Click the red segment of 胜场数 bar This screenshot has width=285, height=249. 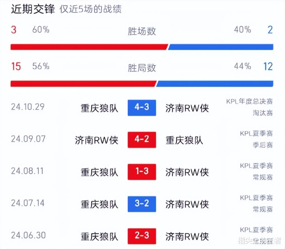pyautogui.click(x=89, y=47)
